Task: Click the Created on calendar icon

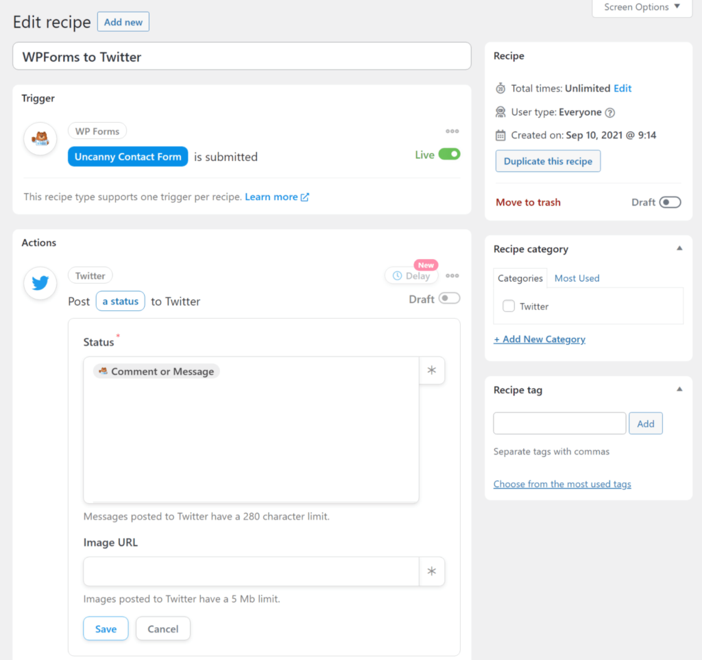Action: [x=500, y=135]
